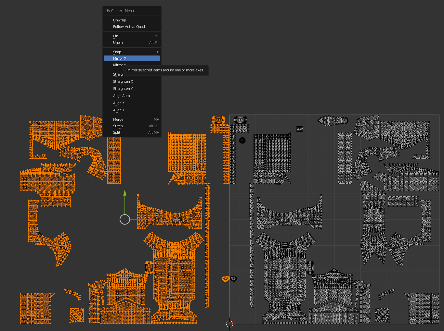Screen dimensions: 444x331
Task: Click Mirror X menu item
Action: coord(132,58)
